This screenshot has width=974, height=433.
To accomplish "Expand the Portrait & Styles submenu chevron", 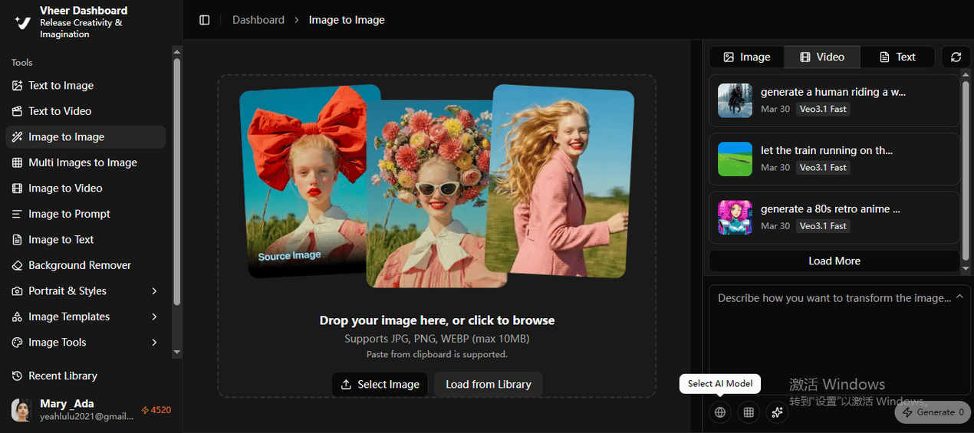I will pos(154,291).
